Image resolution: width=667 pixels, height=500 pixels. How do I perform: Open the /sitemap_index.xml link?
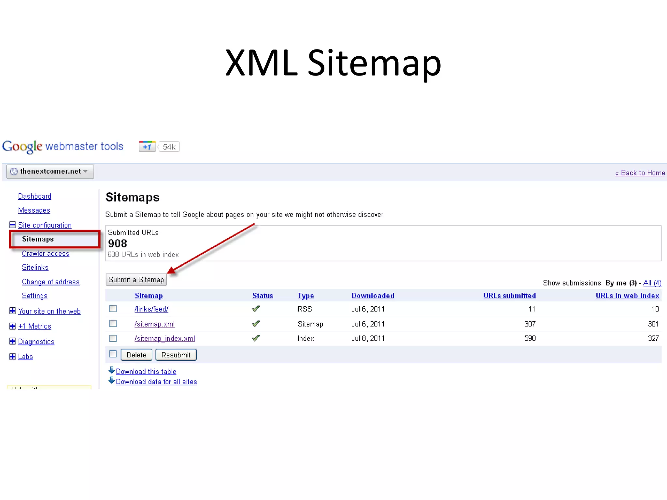(x=165, y=339)
